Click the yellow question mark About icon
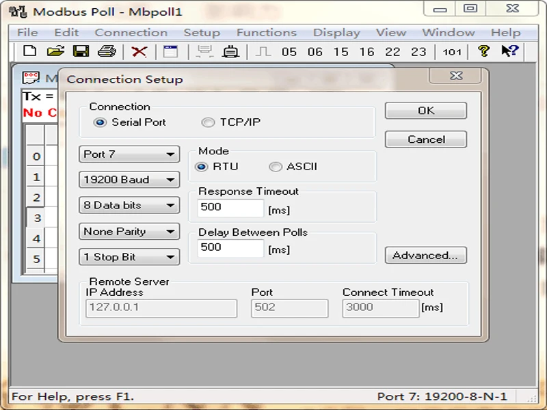 (483, 51)
